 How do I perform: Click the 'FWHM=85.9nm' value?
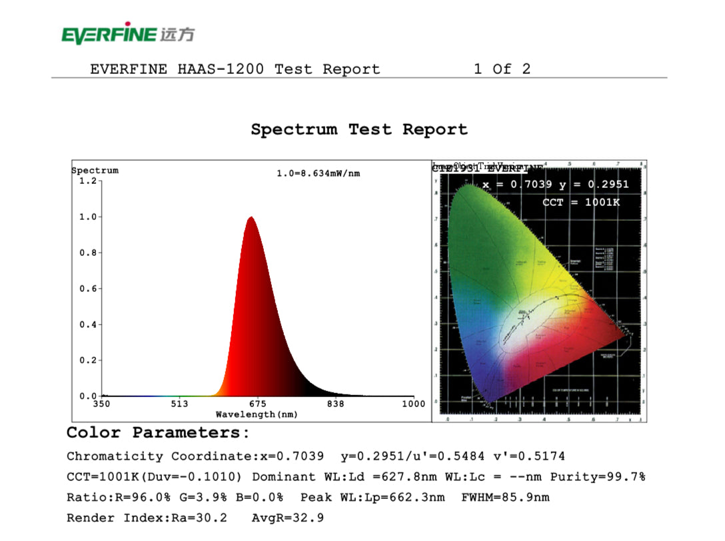[x=505, y=498]
